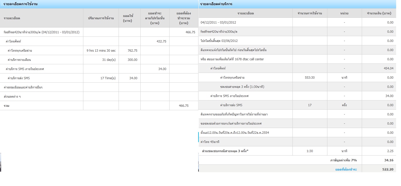Click the 2.25 compensation amount
Image resolution: width=401 pixels, height=186 pixels.
point(390,151)
